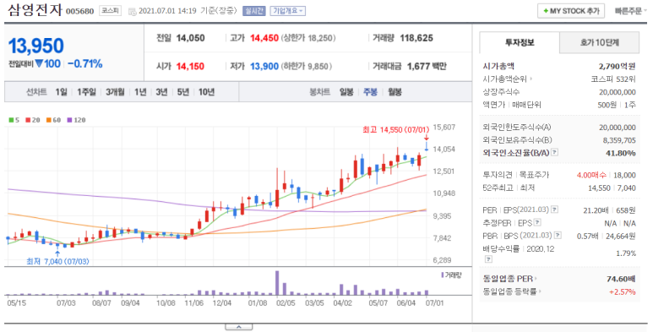The height and width of the screenshot is (332, 653).
Task: Select the 3개월 line chart period
Action: click(x=115, y=92)
